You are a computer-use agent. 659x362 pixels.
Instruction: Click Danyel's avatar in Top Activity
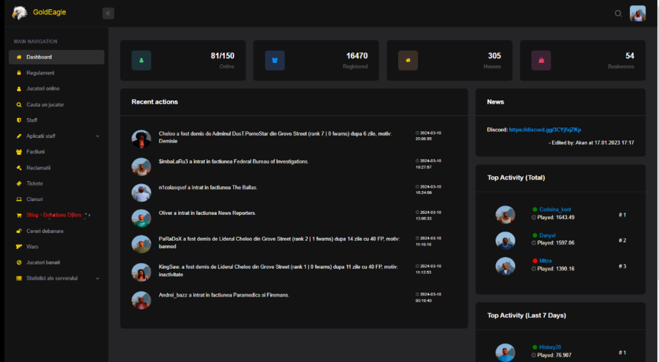coord(505,240)
